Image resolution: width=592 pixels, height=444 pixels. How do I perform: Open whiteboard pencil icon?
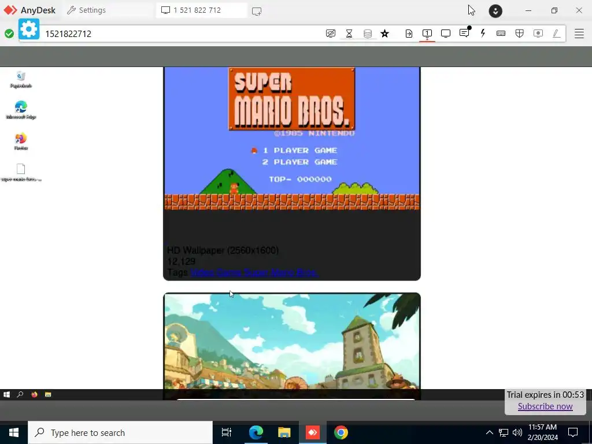click(557, 34)
